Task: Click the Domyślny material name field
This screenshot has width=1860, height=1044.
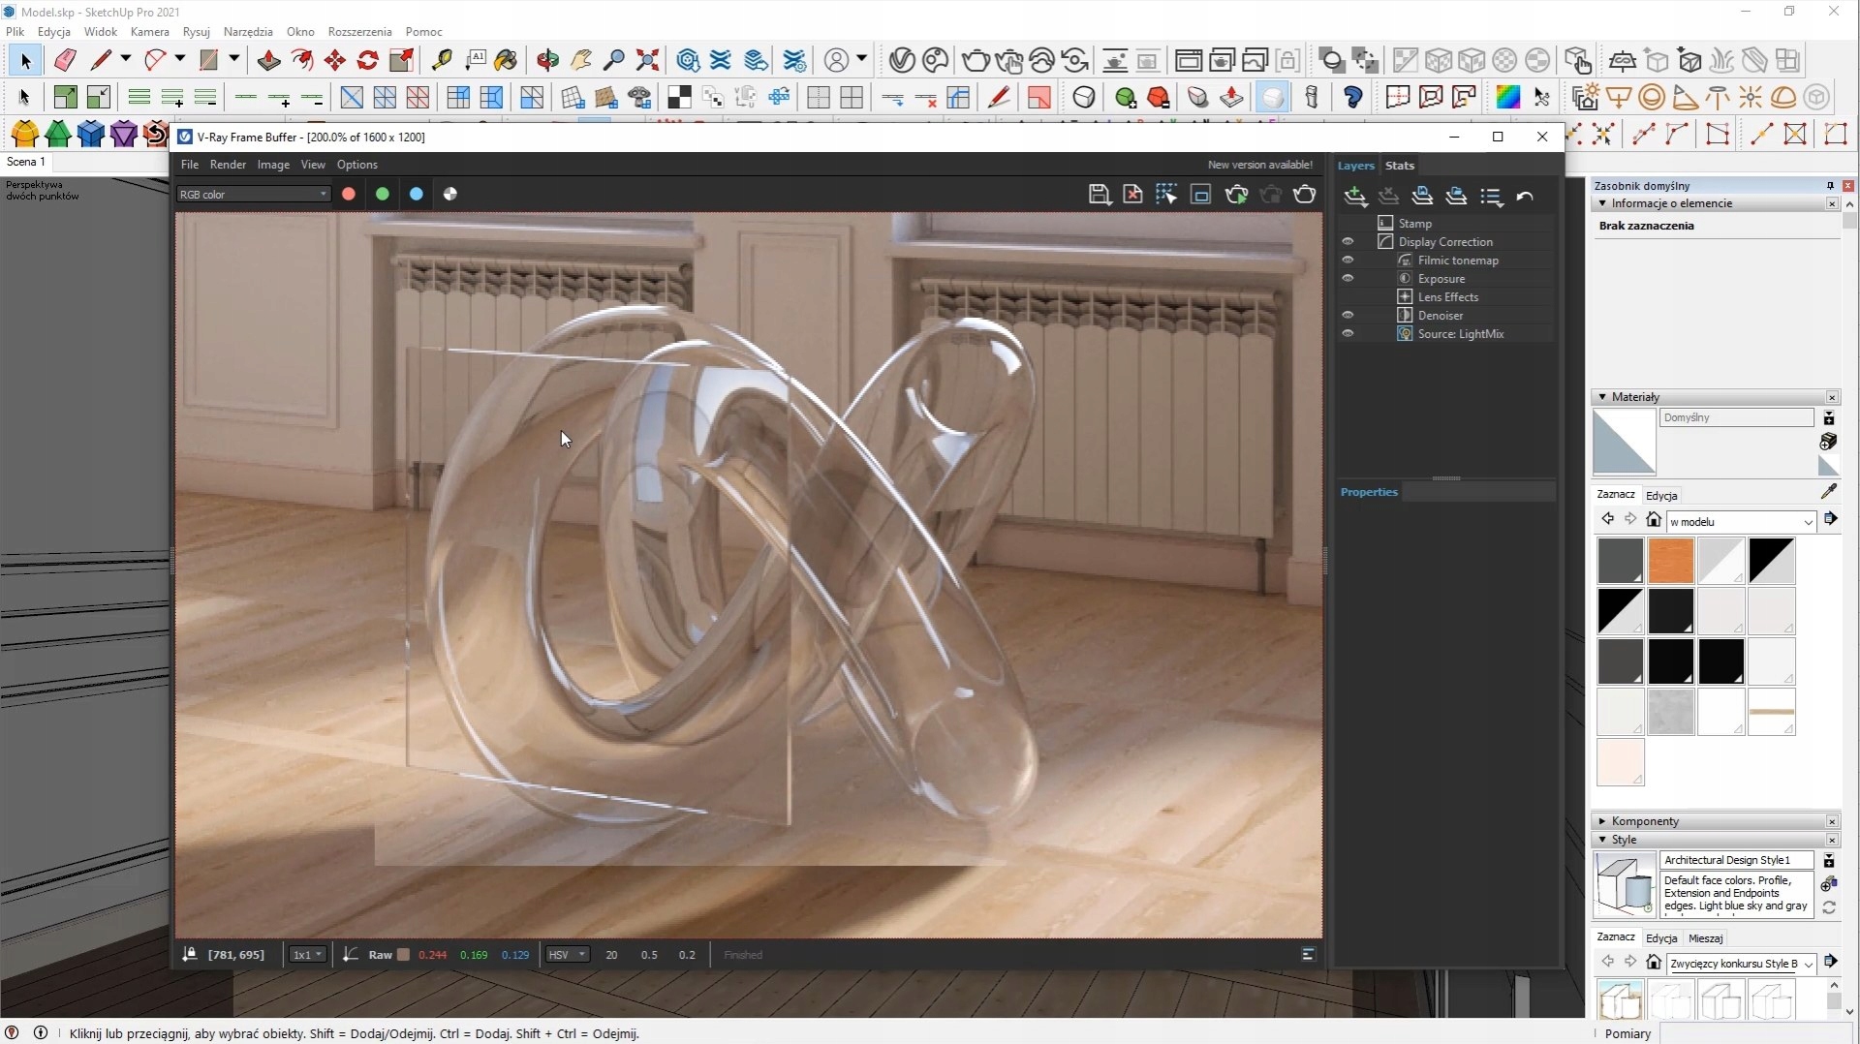Action: [x=1735, y=417]
